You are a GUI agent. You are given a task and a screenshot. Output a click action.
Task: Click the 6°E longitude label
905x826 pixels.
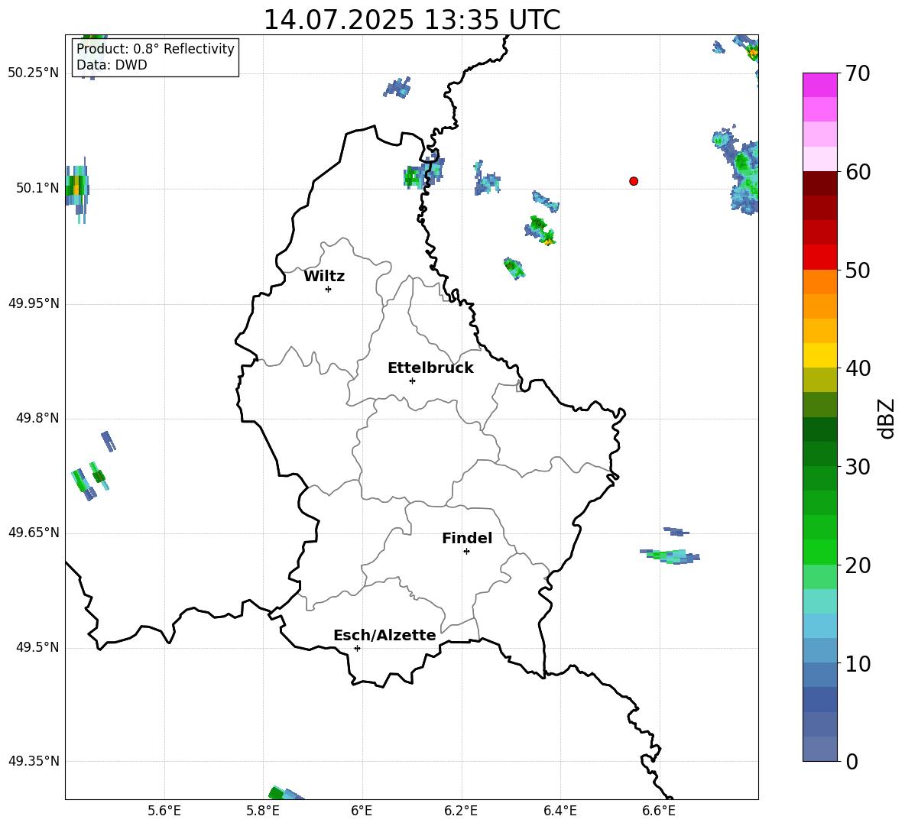point(362,811)
